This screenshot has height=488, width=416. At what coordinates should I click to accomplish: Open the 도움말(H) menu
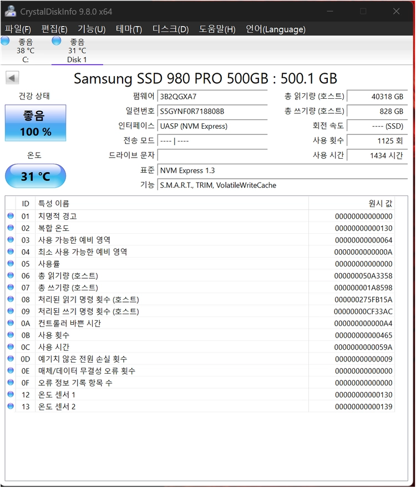point(217,29)
